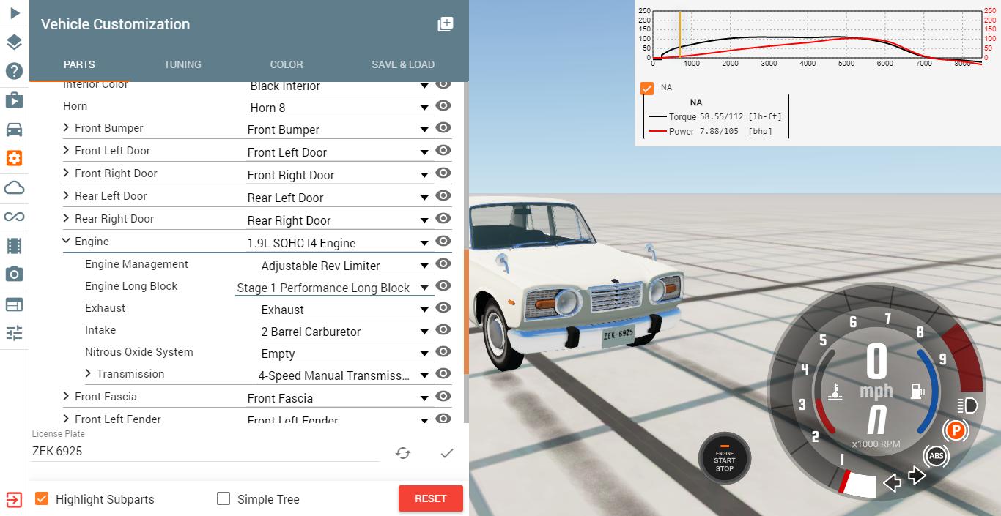Switch to the TUNING tab
The image size is (1001, 516).
coord(182,64)
